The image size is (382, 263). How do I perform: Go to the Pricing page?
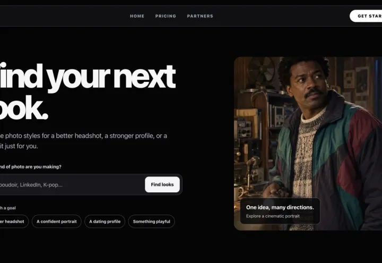pos(166,16)
